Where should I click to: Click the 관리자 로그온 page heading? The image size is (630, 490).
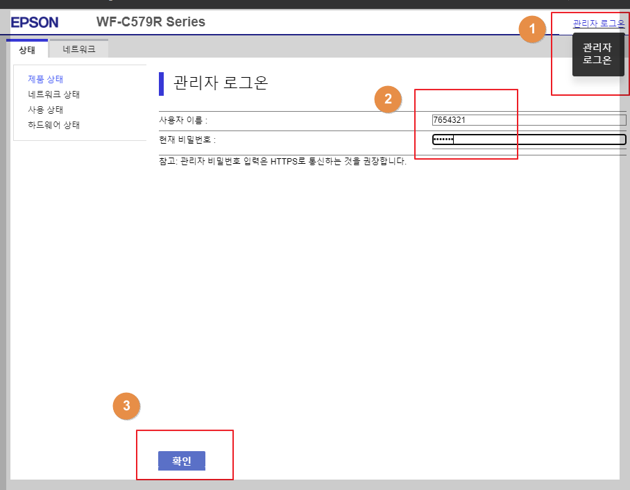(x=221, y=83)
